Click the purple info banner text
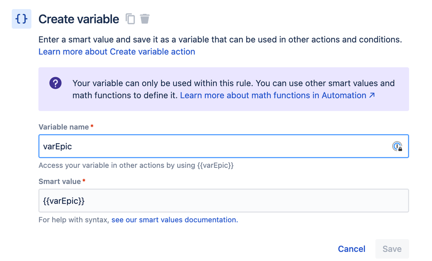 click(x=234, y=83)
